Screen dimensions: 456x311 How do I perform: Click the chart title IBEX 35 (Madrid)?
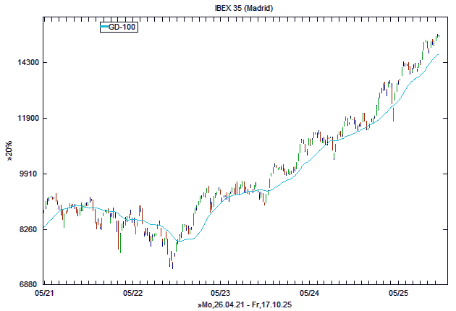(228, 8)
